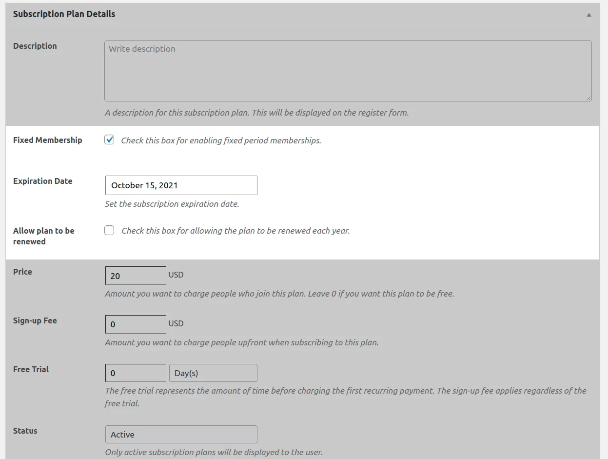The width and height of the screenshot is (608, 459).
Task: Click the Subscription Plan Details heading
Action: pos(64,14)
